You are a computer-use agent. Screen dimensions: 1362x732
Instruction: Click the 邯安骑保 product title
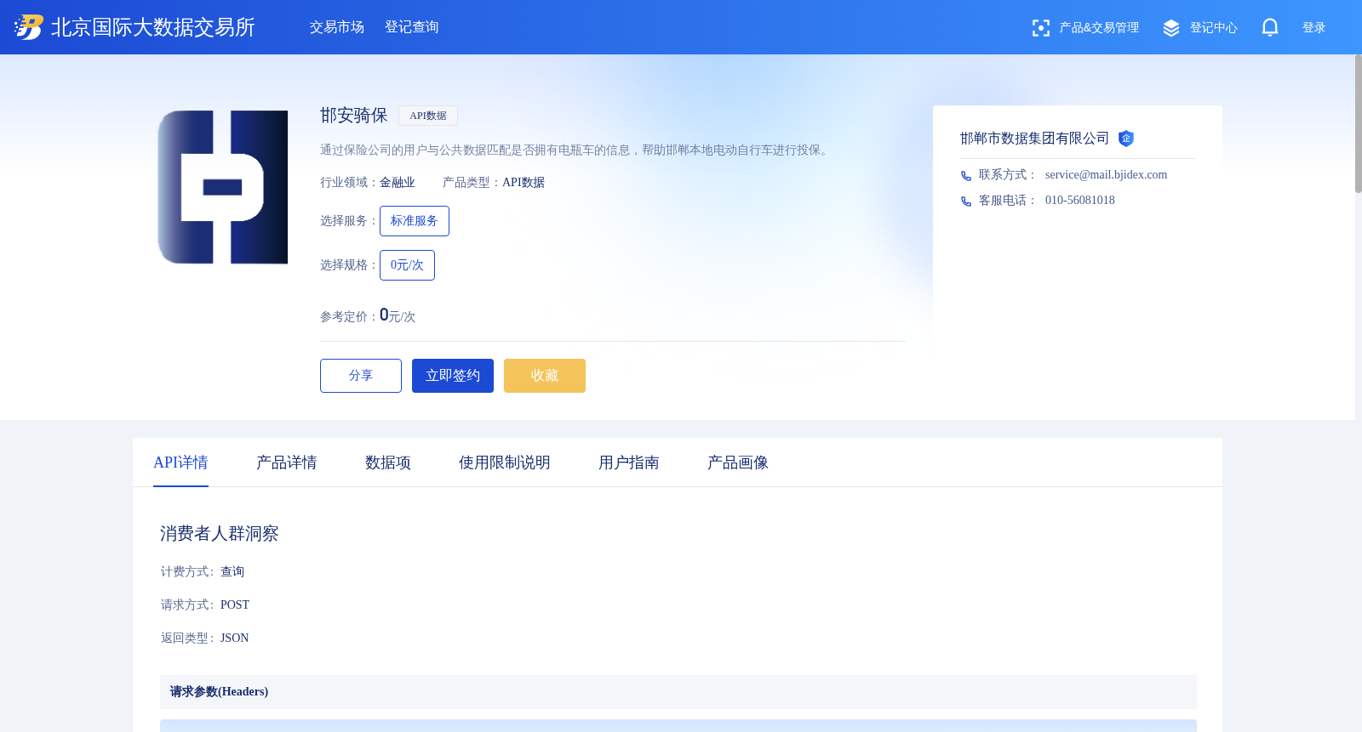(x=354, y=116)
